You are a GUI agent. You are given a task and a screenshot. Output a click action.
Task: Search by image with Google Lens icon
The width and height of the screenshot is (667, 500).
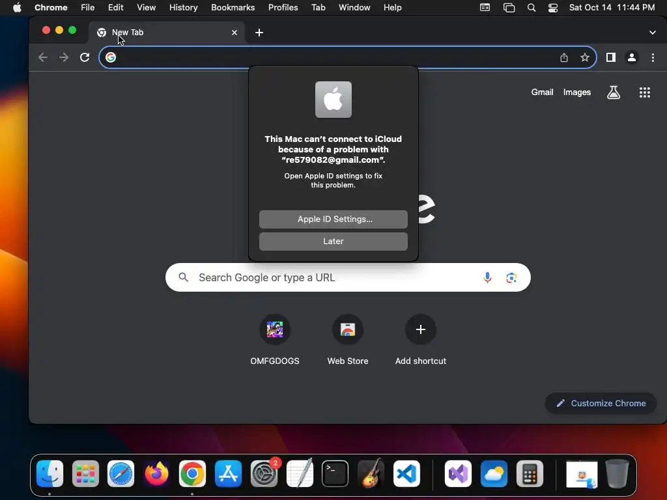[x=511, y=277]
